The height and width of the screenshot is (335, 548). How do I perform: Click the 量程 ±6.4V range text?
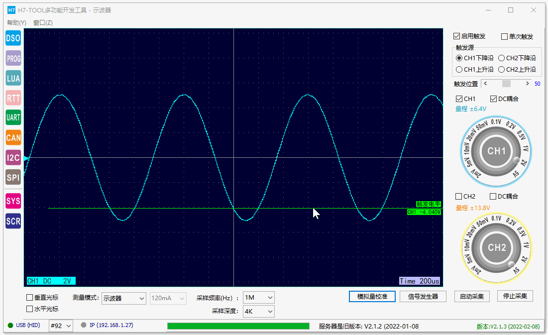click(x=470, y=109)
